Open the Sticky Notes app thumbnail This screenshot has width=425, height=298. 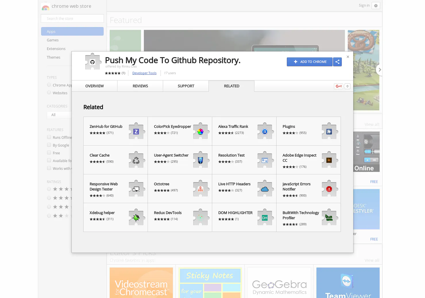210,283
